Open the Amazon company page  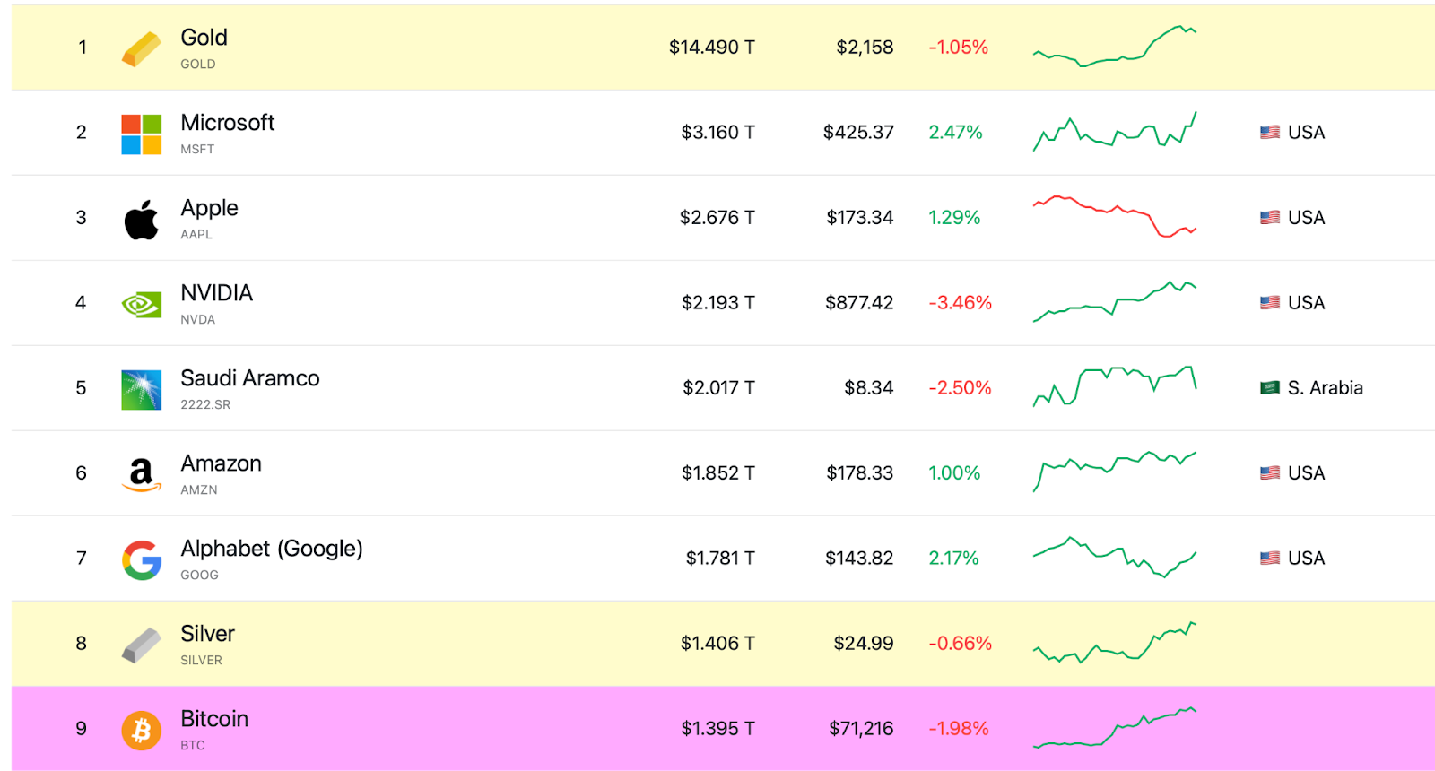tap(221, 463)
